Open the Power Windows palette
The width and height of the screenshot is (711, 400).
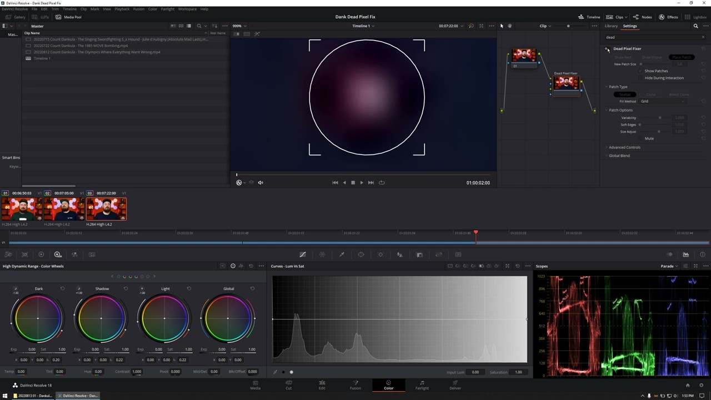361,254
